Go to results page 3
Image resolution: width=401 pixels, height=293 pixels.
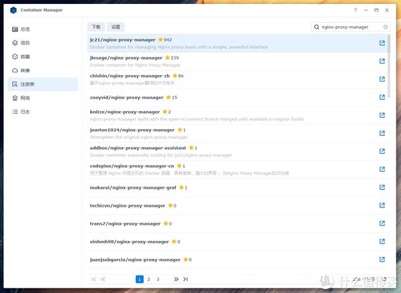(158, 279)
